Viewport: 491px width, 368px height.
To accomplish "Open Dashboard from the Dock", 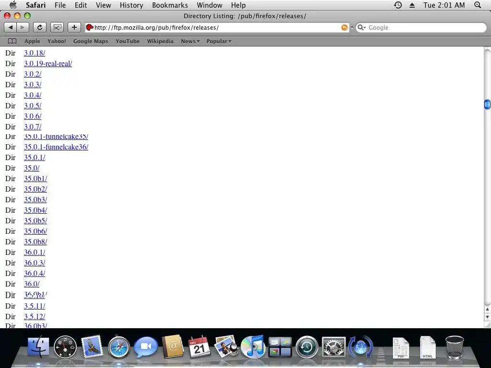I will point(65,347).
